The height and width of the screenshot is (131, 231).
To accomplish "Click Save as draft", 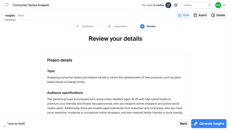I will [x=16, y=124].
